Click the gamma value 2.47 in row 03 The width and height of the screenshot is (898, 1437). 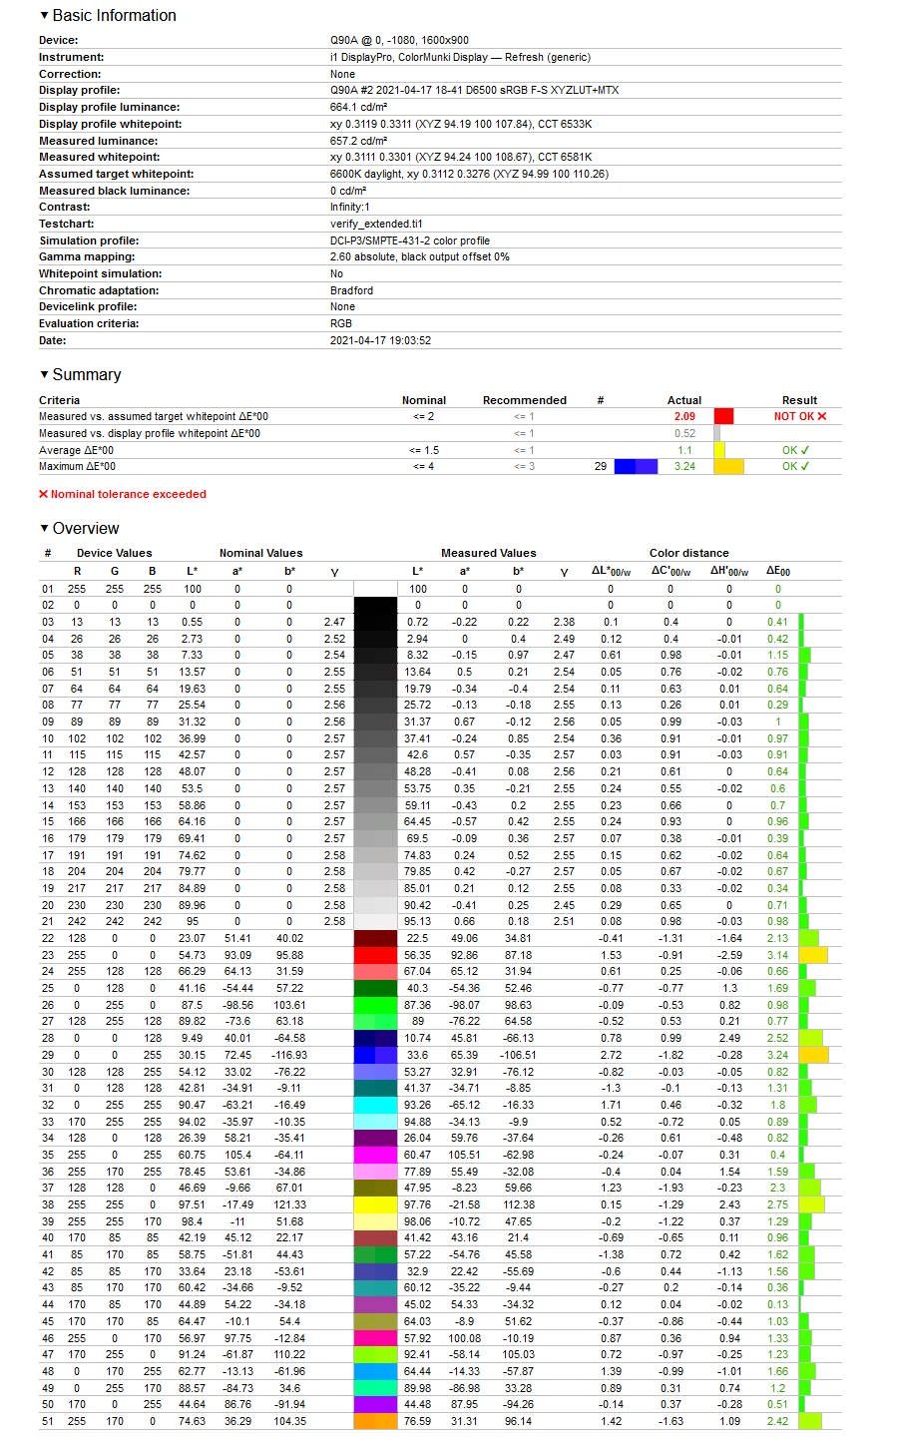click(x=334, y=622)
